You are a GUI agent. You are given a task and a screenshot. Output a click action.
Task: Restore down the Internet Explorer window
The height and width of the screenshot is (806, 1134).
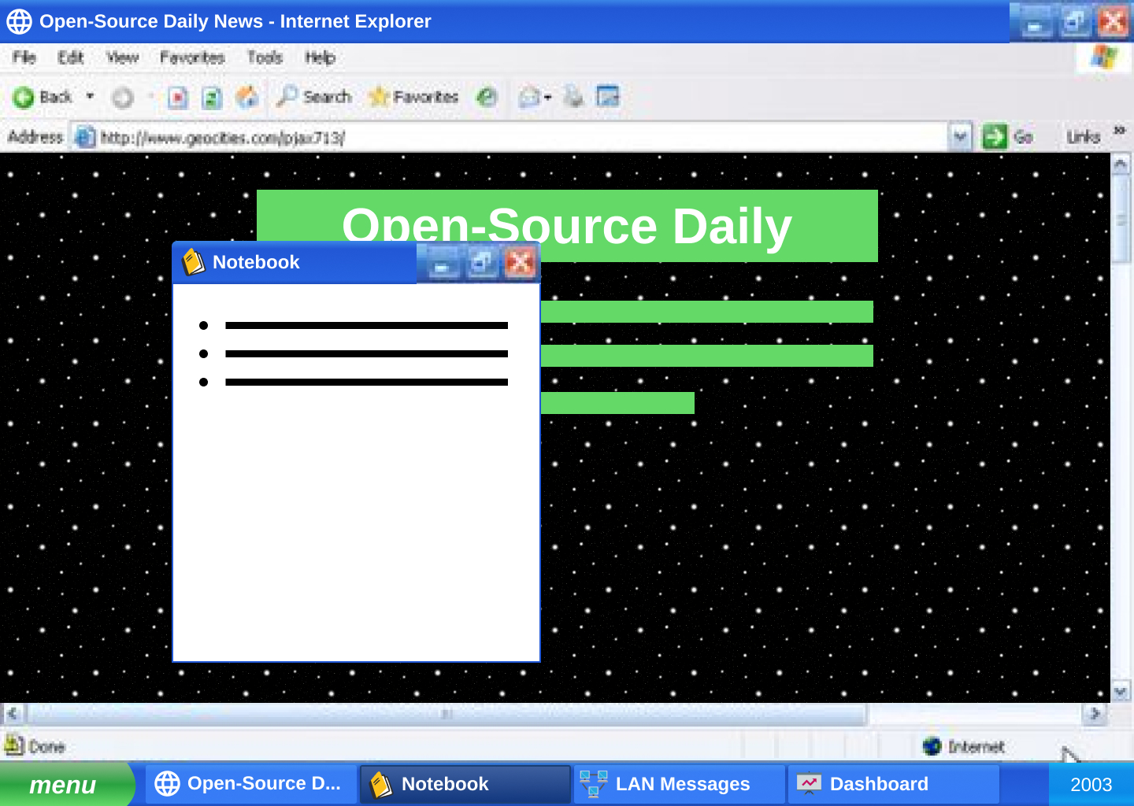[1074, 21]
